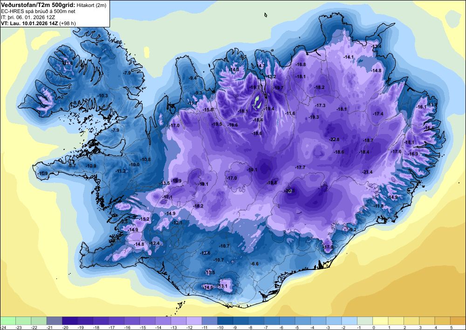Click the -10.0 temperature label
This screenshot has height=330, width=466.
pyautogui.click(x=134, y=164)
